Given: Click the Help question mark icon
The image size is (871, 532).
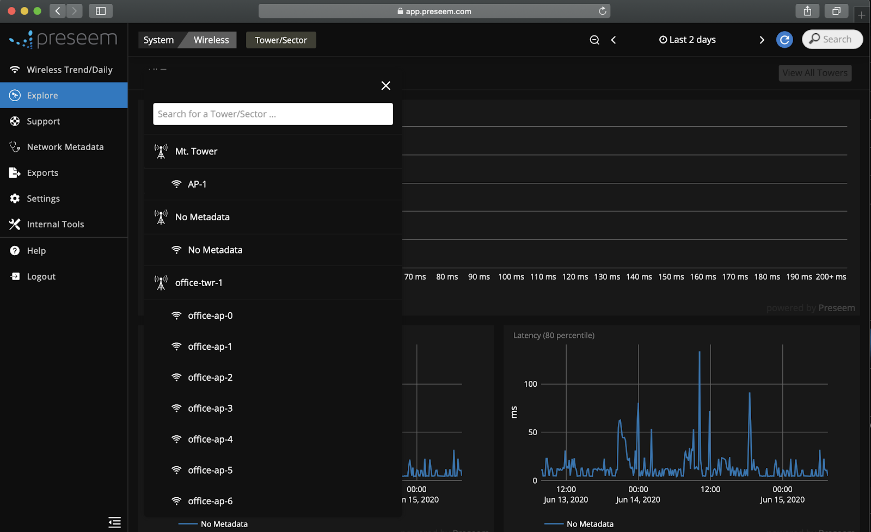Looking at the screenshot, I should coord(15,251).
